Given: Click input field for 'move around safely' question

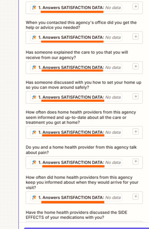Looking at the screenshot, I should (x=84, y=97).
